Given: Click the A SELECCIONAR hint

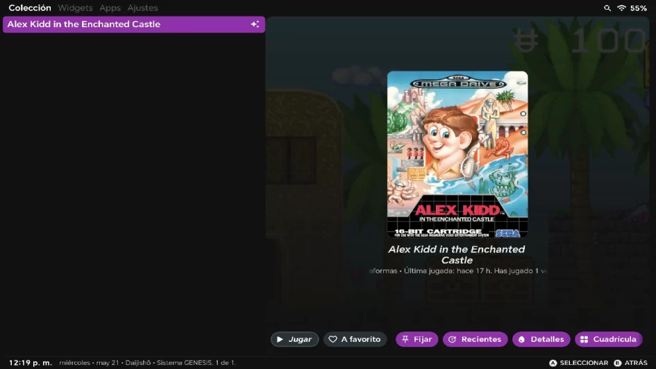Looking at the screenshot, I should [x=579, y=363].
